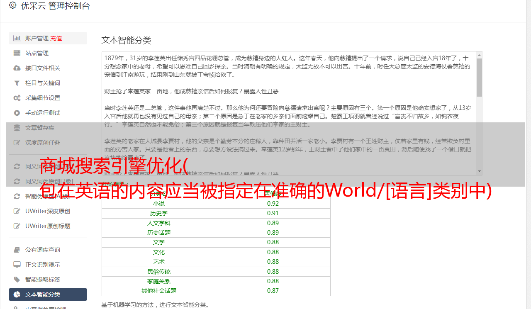Viewport: 531px width, 309px height.
Task: Click the play circle icon for 手动运行测试
Action: pyautogui.click(x=17, y=113)
